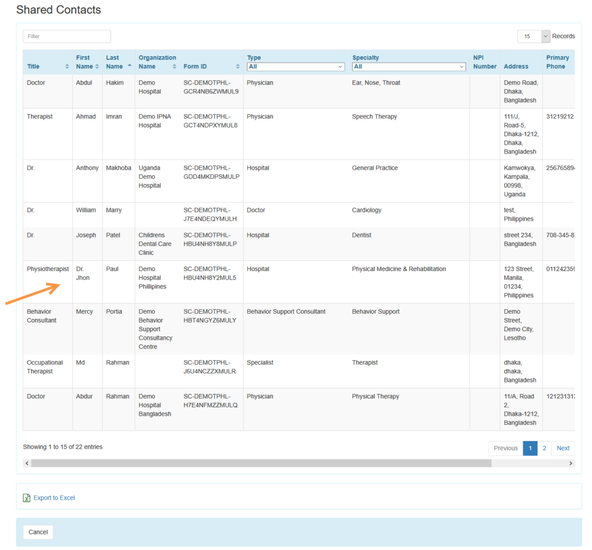Go to the Next page
This screenshot has width=592, height=550.
[x=563, y=448]
